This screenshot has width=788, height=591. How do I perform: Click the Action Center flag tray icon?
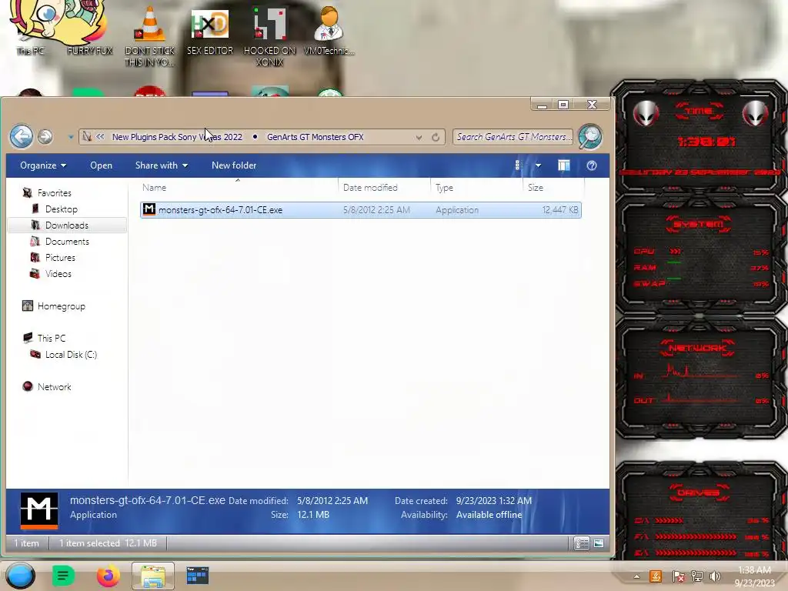tap(678, 576)
